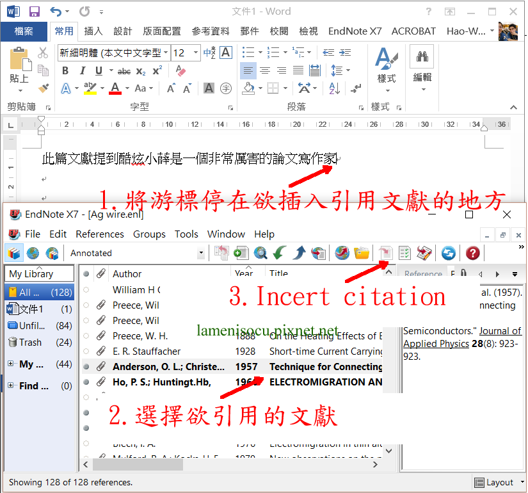
Task: Open the Tools menu in EndNote
Action: [x=186, y=234]
